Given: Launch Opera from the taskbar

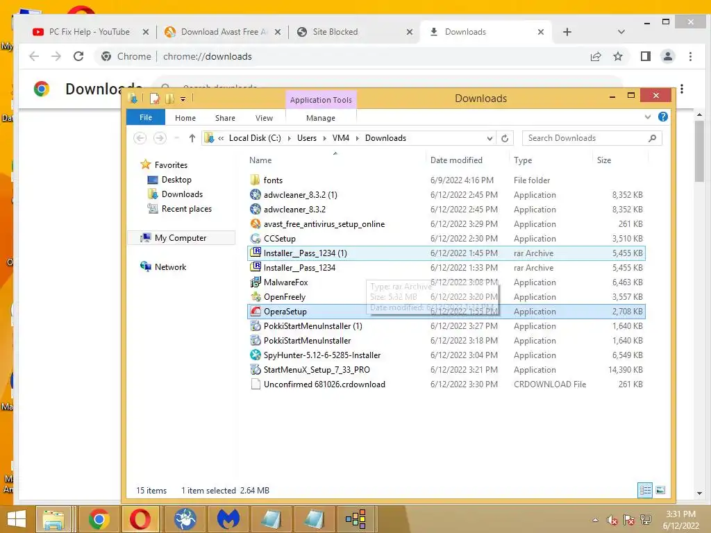Looking at the screenshot, I should (140, 519).
